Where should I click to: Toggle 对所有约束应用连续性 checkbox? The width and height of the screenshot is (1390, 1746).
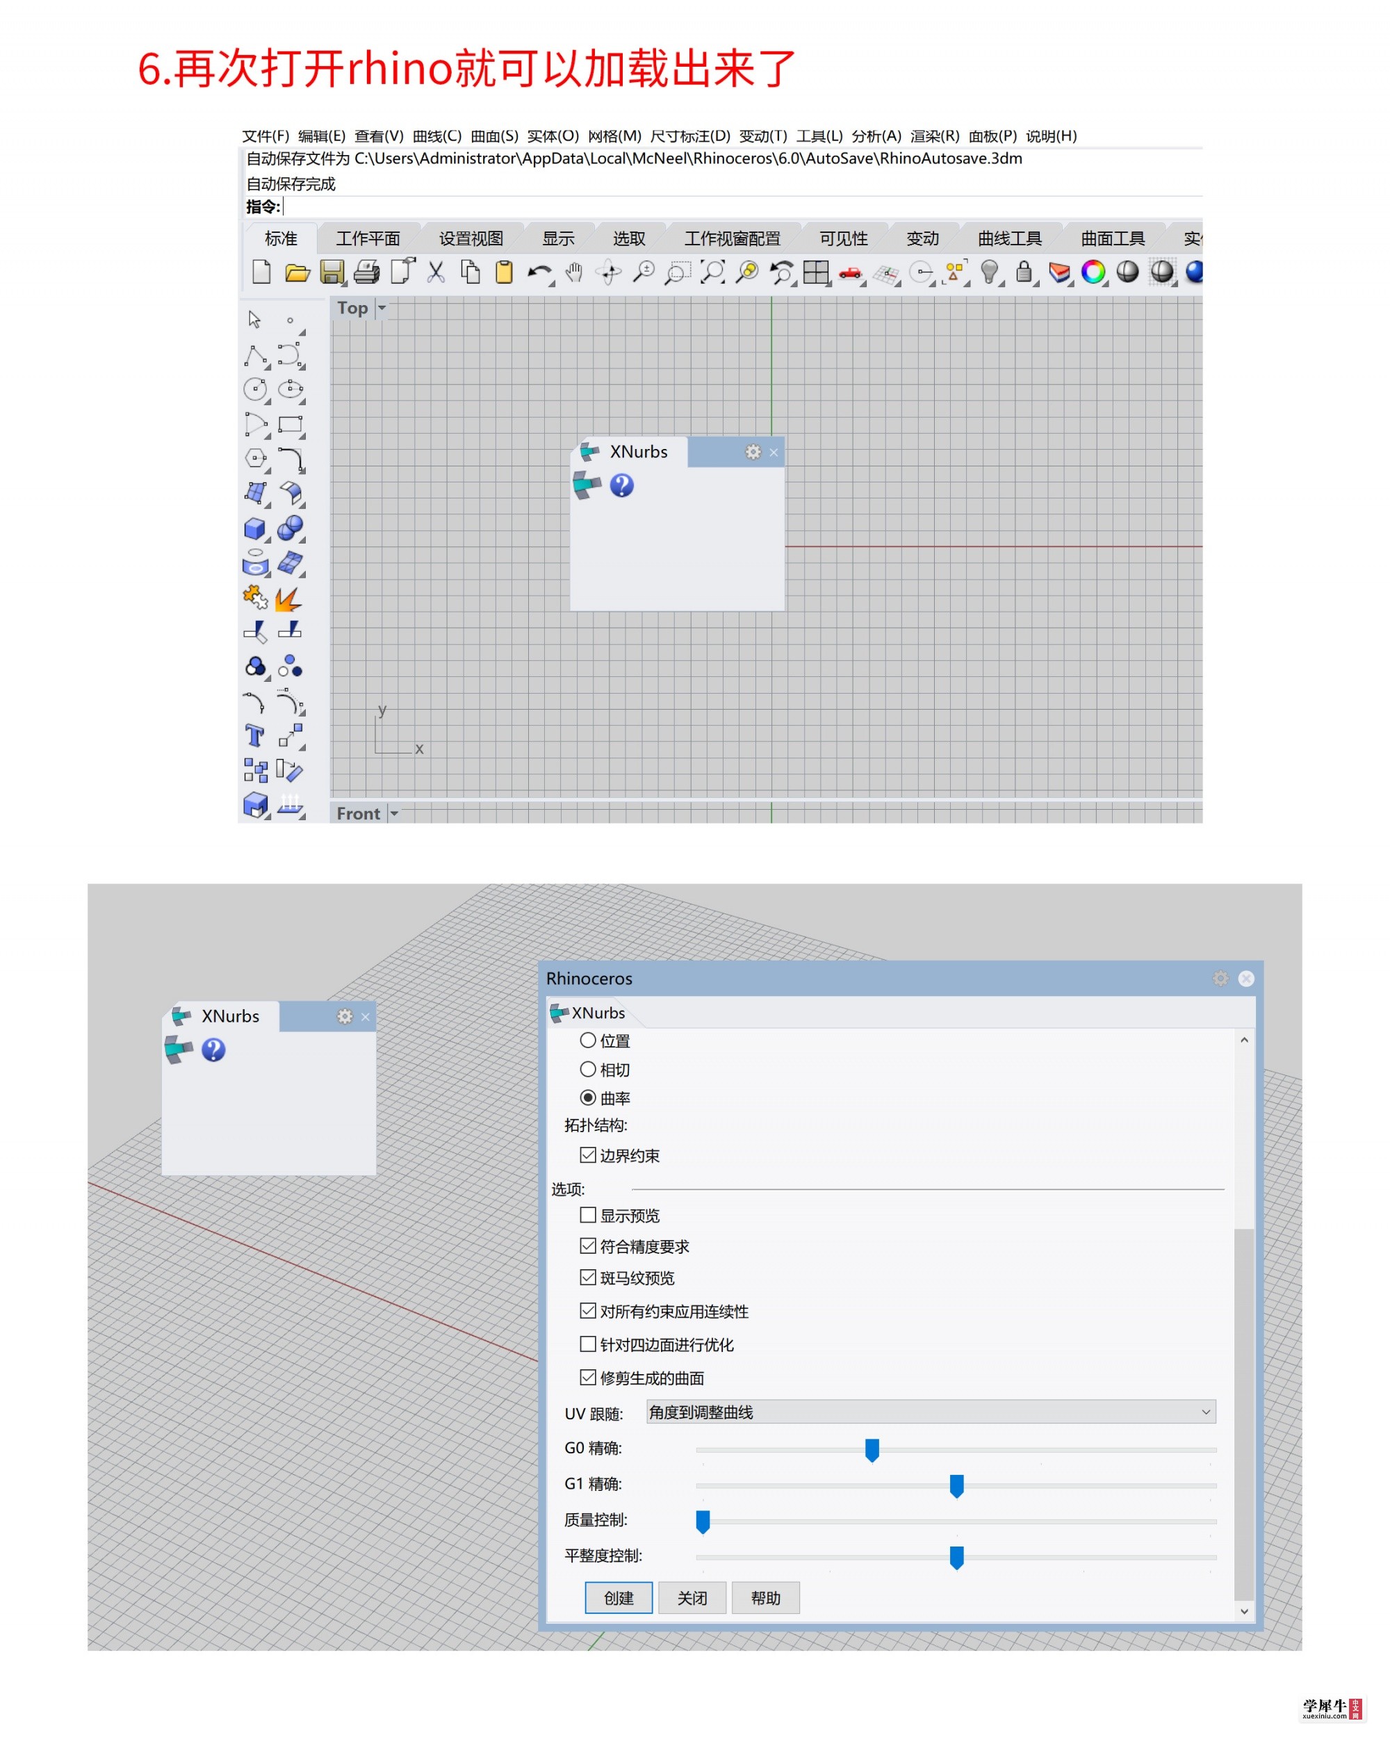coord(588,1311)
